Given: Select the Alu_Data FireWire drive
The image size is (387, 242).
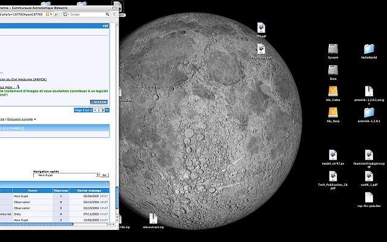Looking at the screenshot, I should coord(333,113).
